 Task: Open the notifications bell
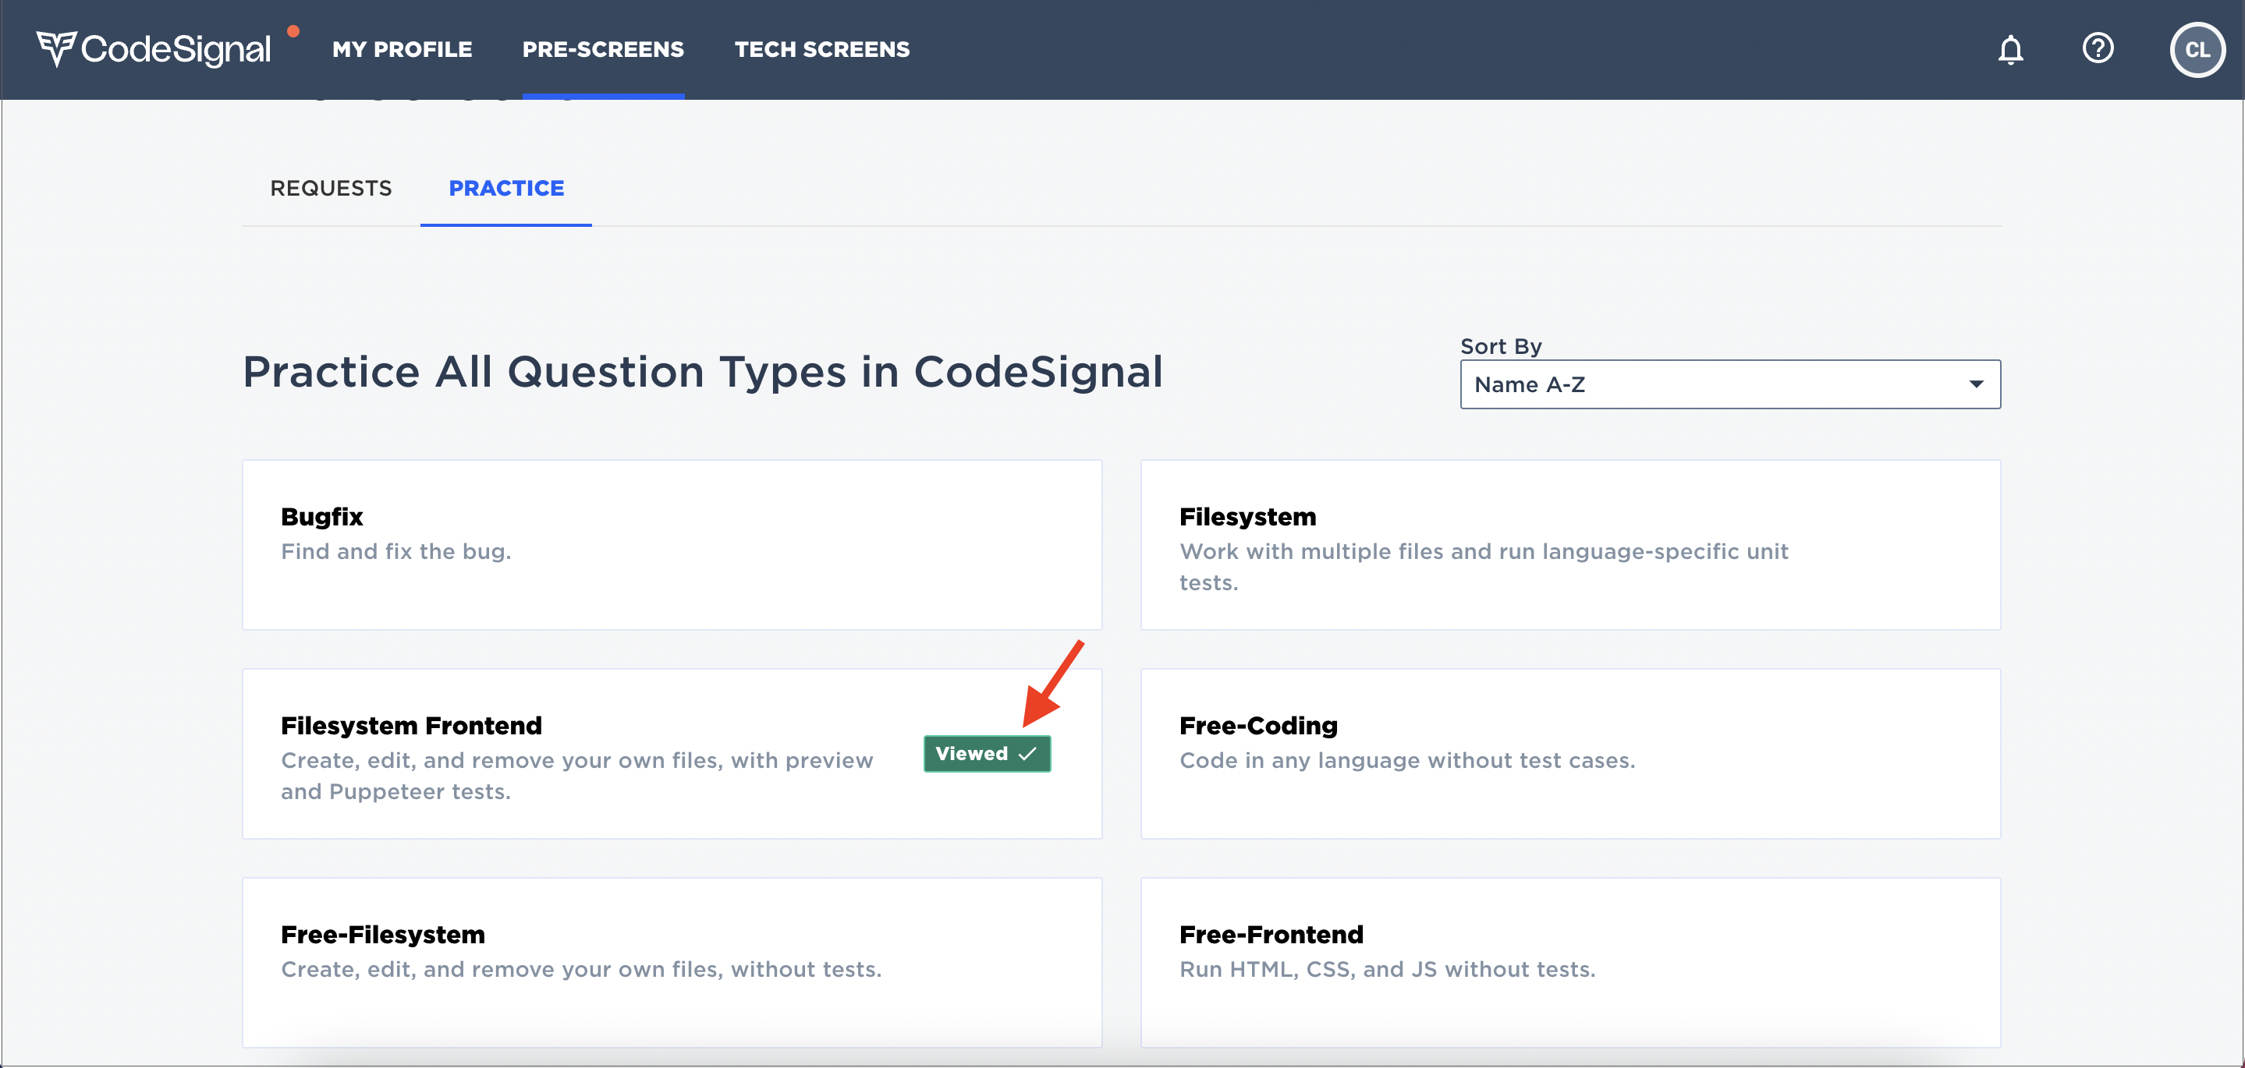click(2009, 50)
